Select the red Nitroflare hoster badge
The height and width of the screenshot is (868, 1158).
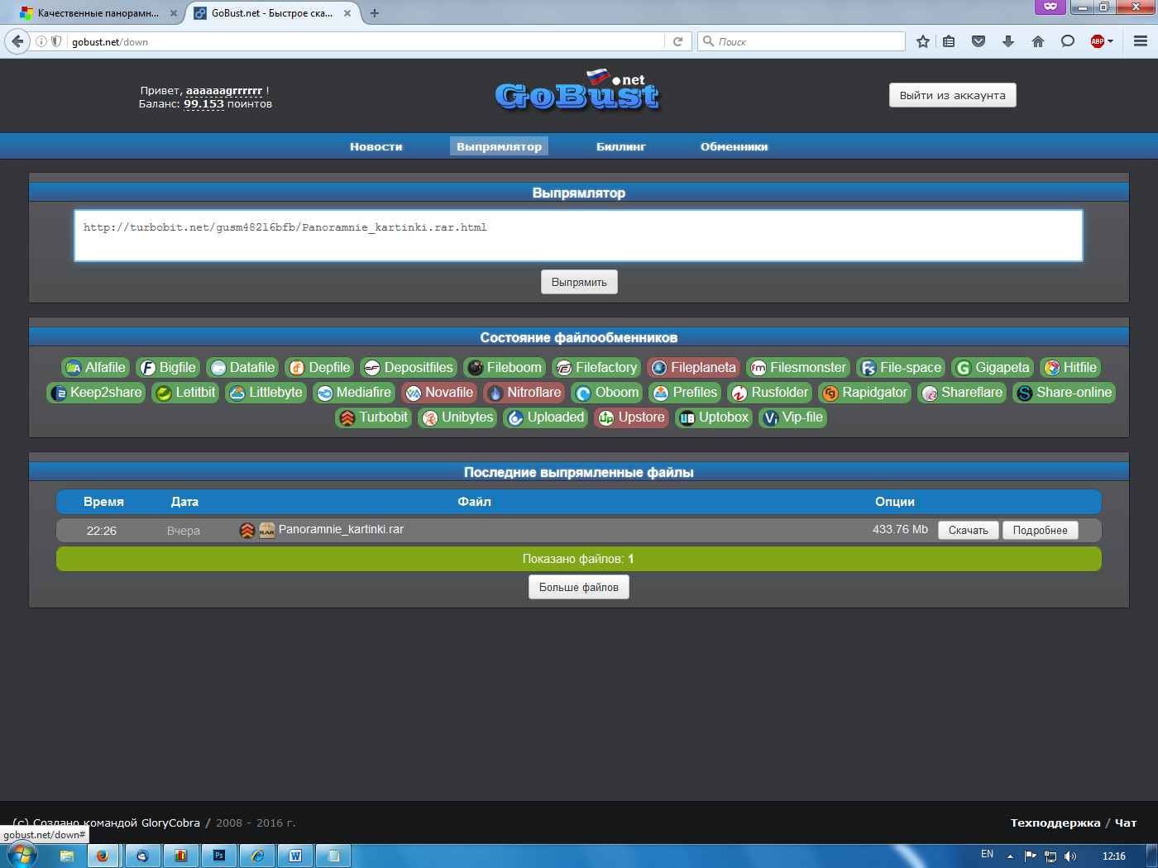(524, 393)
